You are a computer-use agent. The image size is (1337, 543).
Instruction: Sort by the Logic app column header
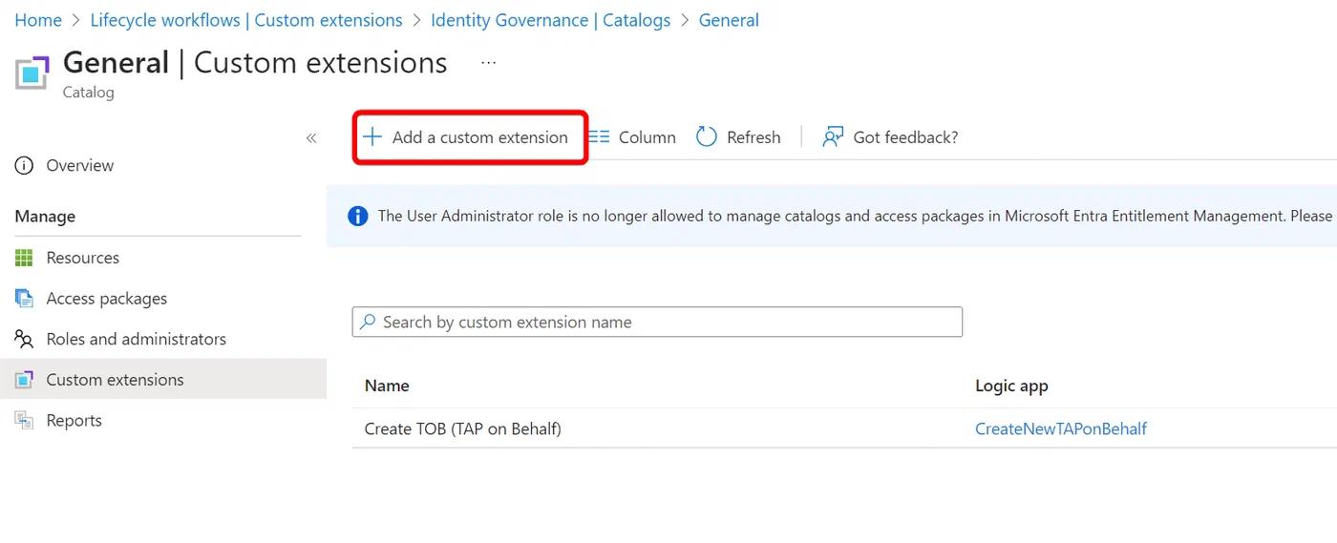click(x=1011, y=386)
